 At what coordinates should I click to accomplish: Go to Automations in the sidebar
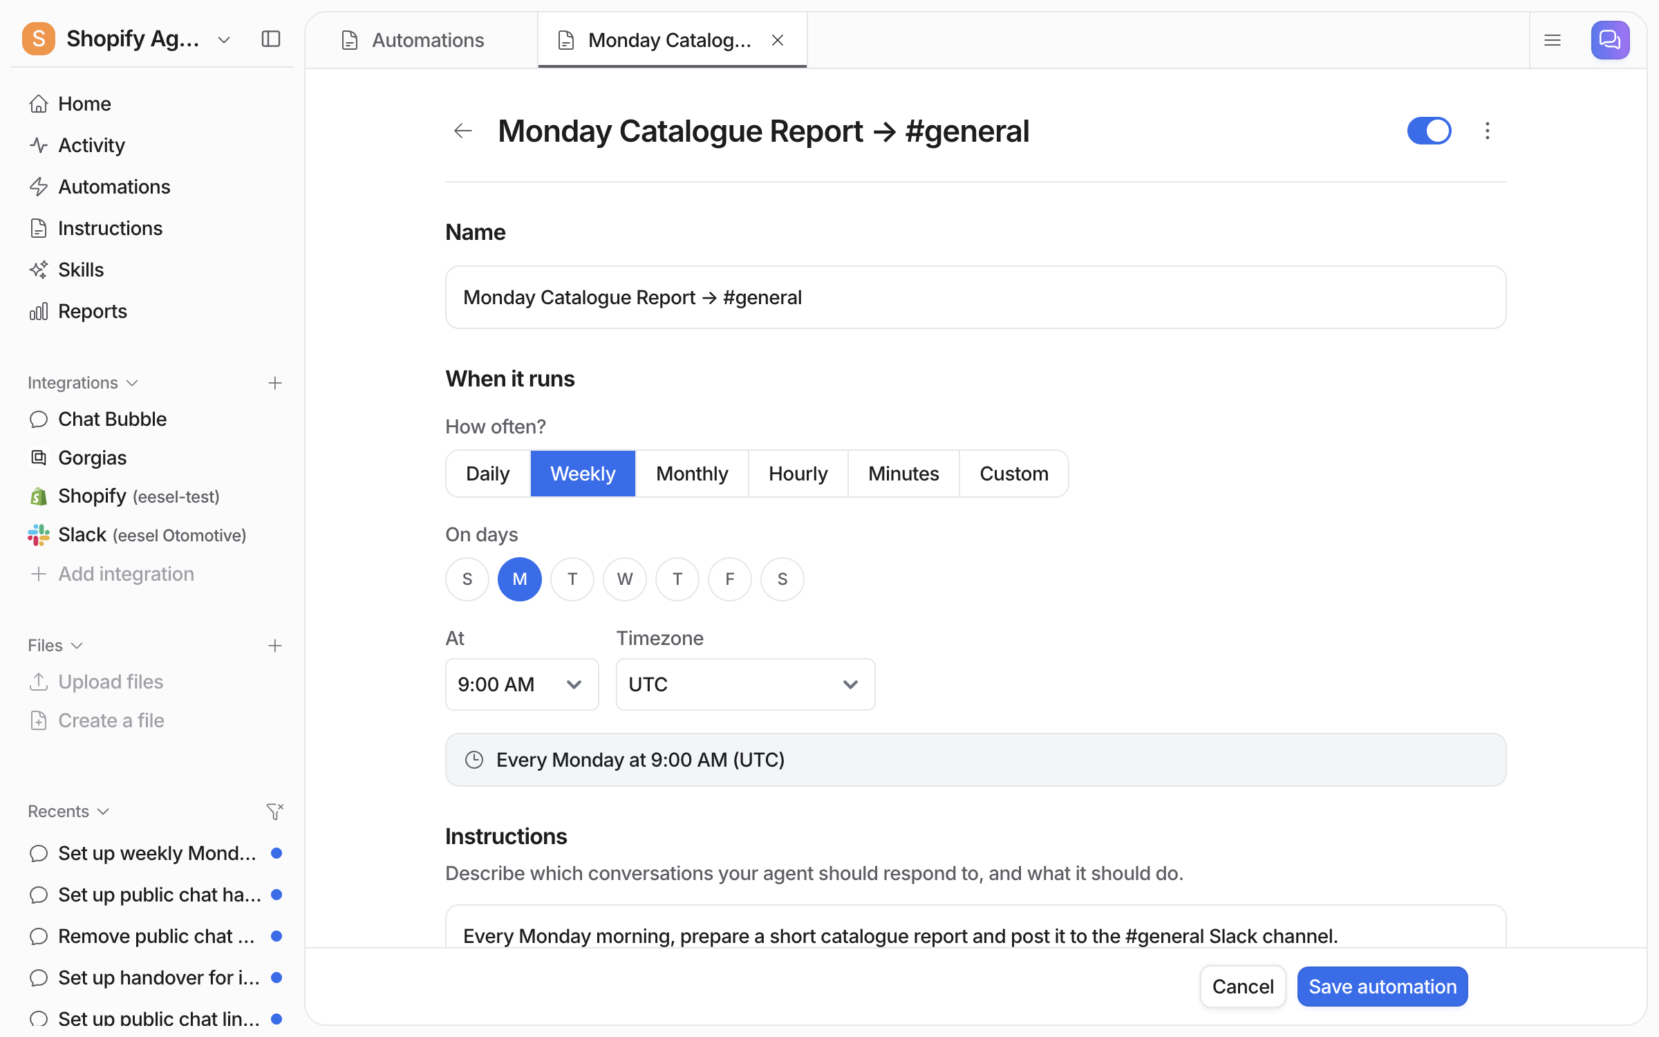pos(114,187)
